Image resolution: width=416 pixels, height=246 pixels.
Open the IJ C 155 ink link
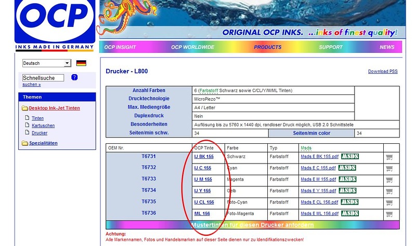pos(203,168)
